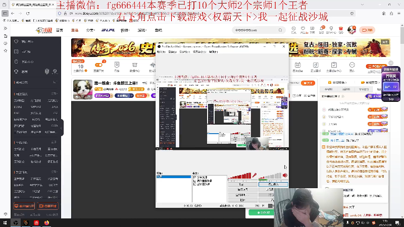Expand the 视频 dropdown in Douyu navigation

(125, 30)
